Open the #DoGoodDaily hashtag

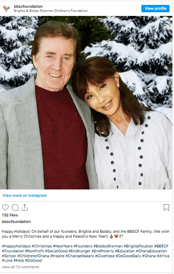point(128,256)
